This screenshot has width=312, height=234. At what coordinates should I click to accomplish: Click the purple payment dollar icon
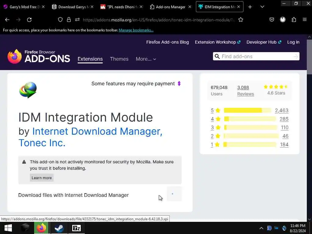pos(179,83)
